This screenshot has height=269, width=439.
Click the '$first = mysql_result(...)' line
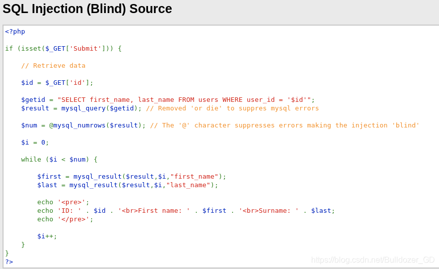tap(131, 177)
